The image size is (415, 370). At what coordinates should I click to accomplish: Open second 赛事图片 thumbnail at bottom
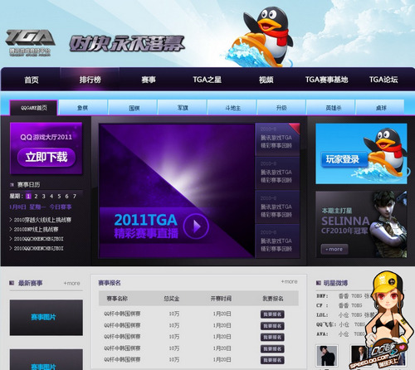(46, 359)
